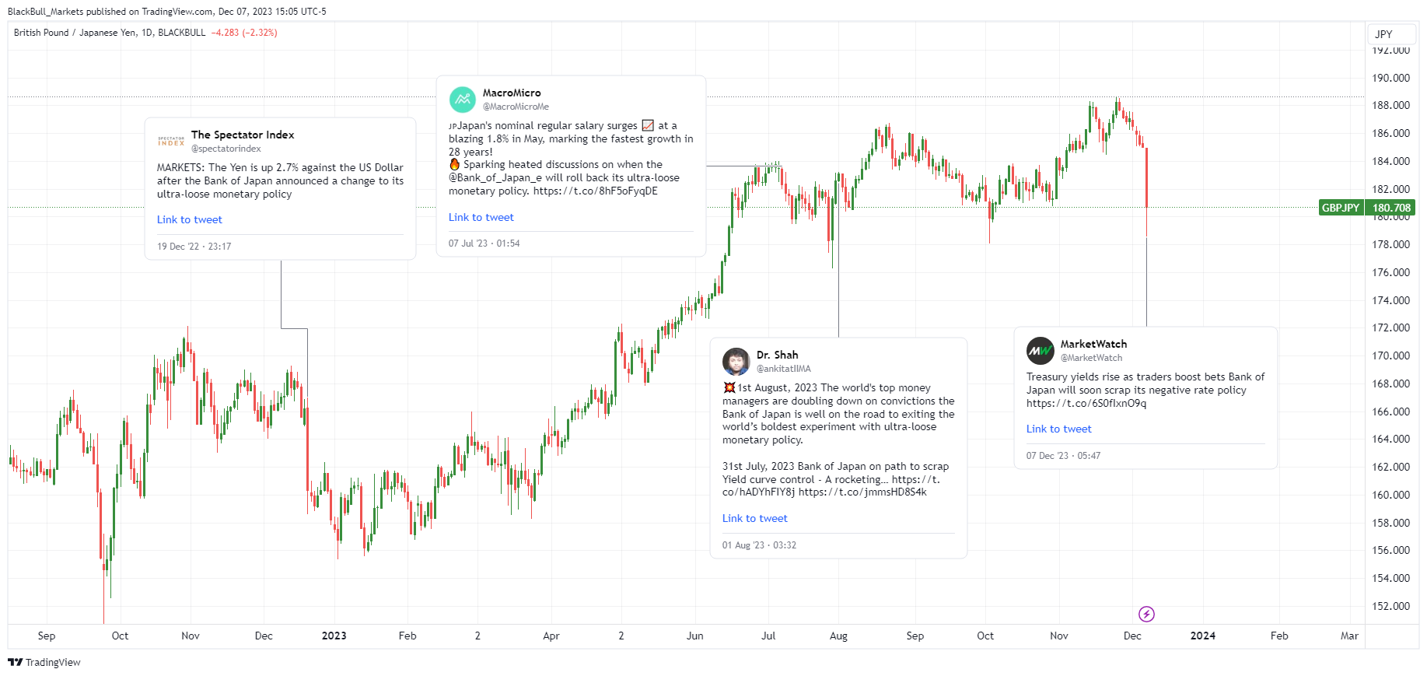The height and width of the screenshot is (676, 1427).
Task: Click the 180.708 current price label
Action: [1391, 208]
